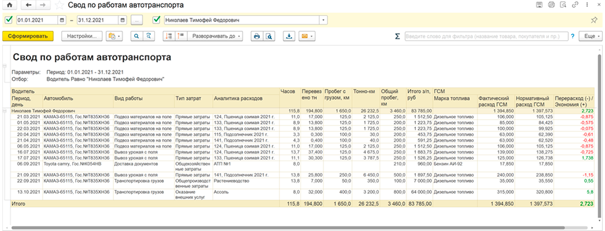Calculate sum with sigma icon
605x231 pixels.
(x=398, y=36)
